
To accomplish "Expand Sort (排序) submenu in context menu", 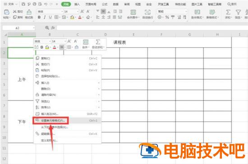I will pos(68,107).
